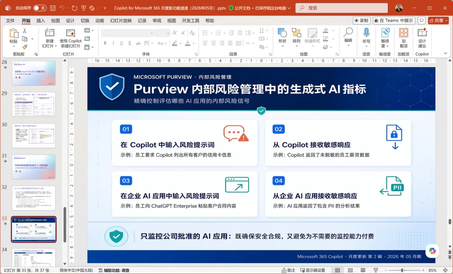Image resolution: width=453 pixels, height=274 pixels.
Task: Click the New Slide icon
Action: click(x=49, y=33)
